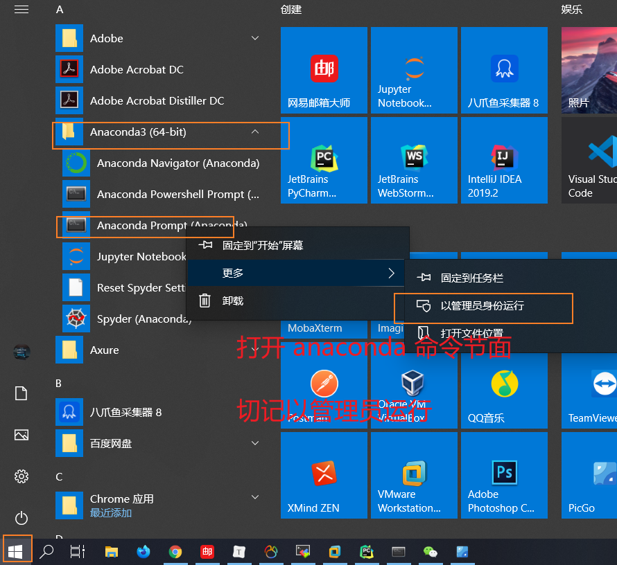Launch Adobe Acrobat DC
617x565 pixels.
[159, 69]
